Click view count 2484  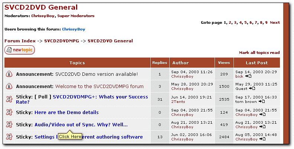pos(224,137)
